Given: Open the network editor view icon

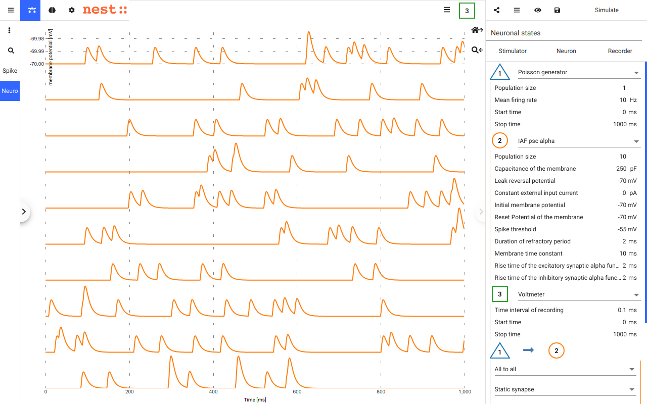Looking at the screenshot, I should click(32, 10).
